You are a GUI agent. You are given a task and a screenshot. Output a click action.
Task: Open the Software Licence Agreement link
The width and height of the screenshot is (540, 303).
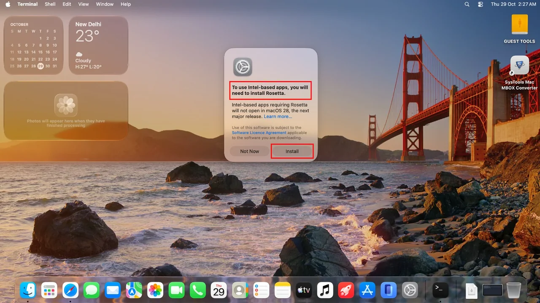coord(259,133)
